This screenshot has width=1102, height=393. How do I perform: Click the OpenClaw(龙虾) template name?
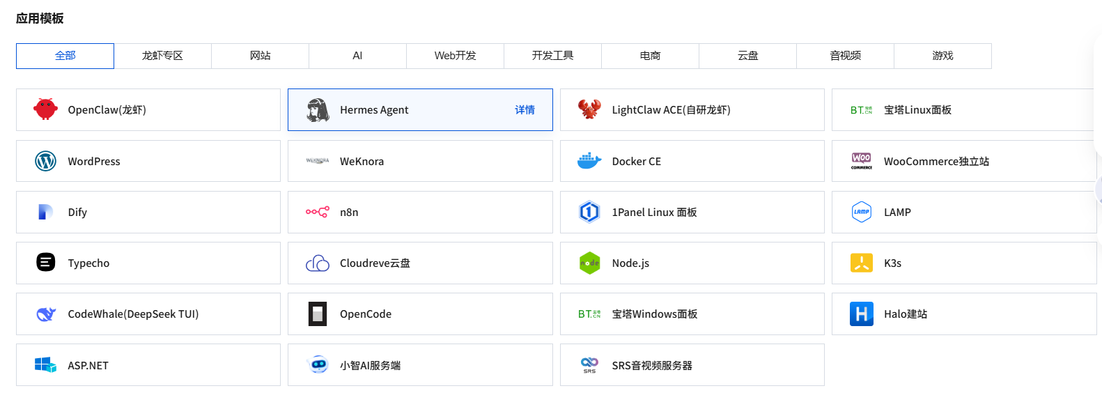click(x=107, y=110)
